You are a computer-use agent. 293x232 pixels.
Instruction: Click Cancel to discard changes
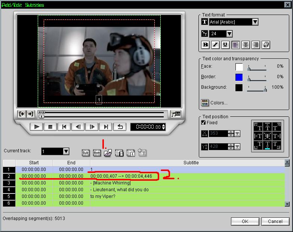(275, 222)
